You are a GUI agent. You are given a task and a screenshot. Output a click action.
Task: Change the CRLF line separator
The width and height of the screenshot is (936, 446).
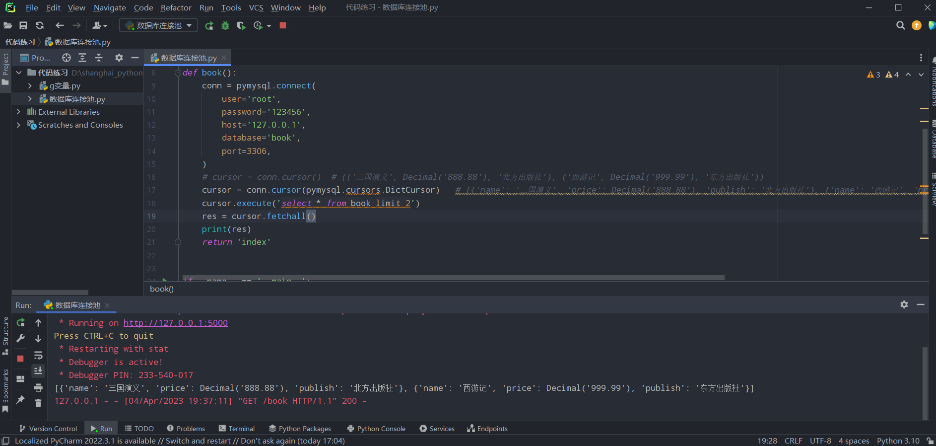793,441
